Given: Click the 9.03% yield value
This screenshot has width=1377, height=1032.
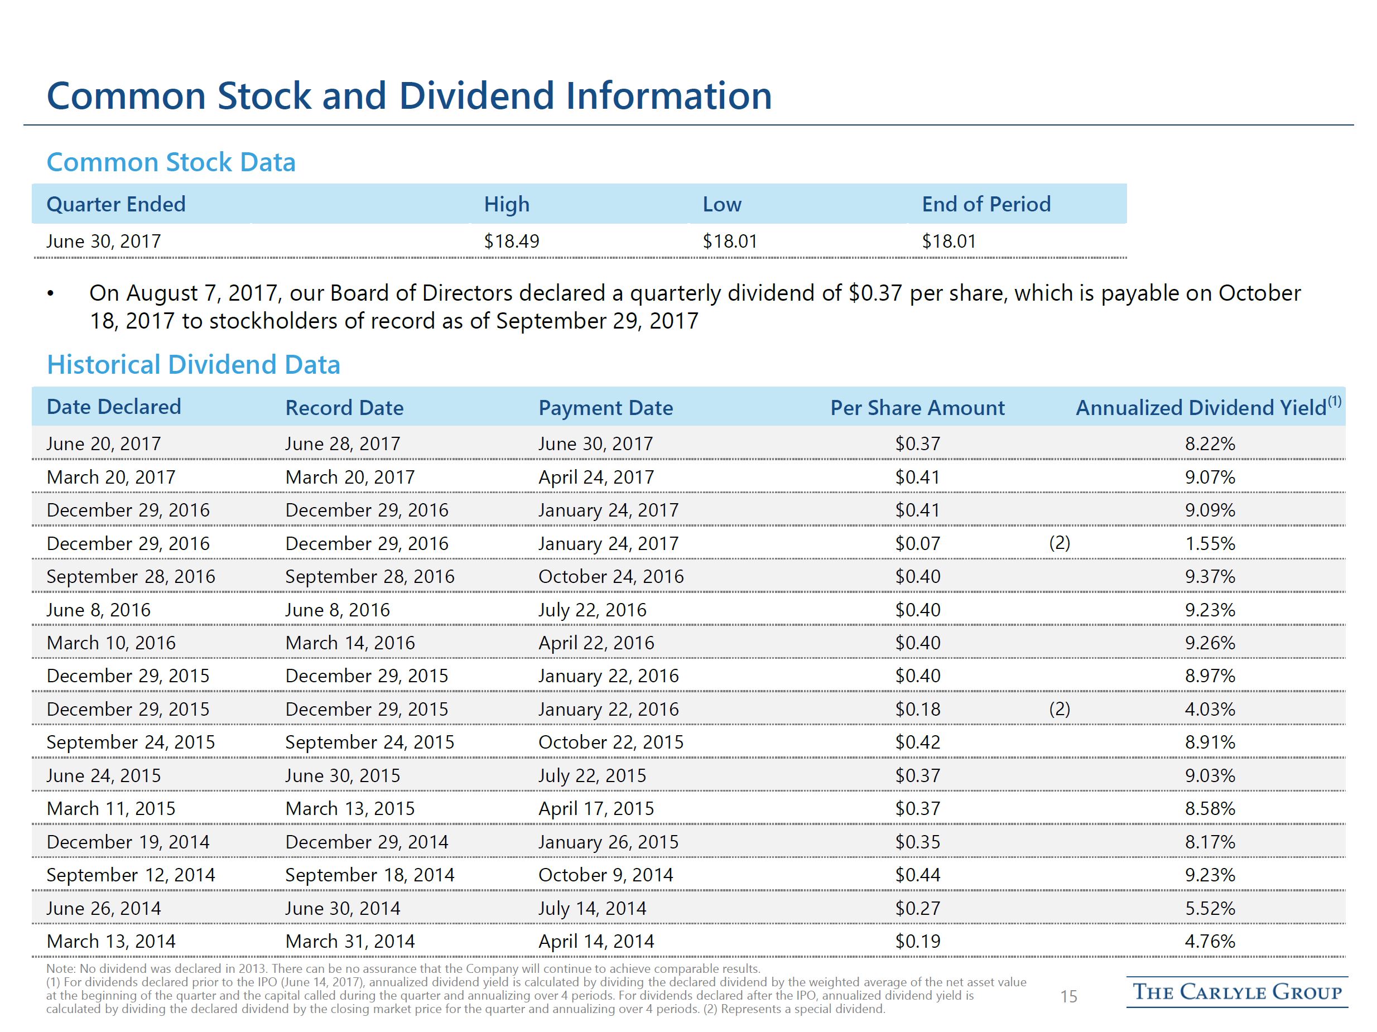Looking at the screenshot, I should (x=1210, y=775).
